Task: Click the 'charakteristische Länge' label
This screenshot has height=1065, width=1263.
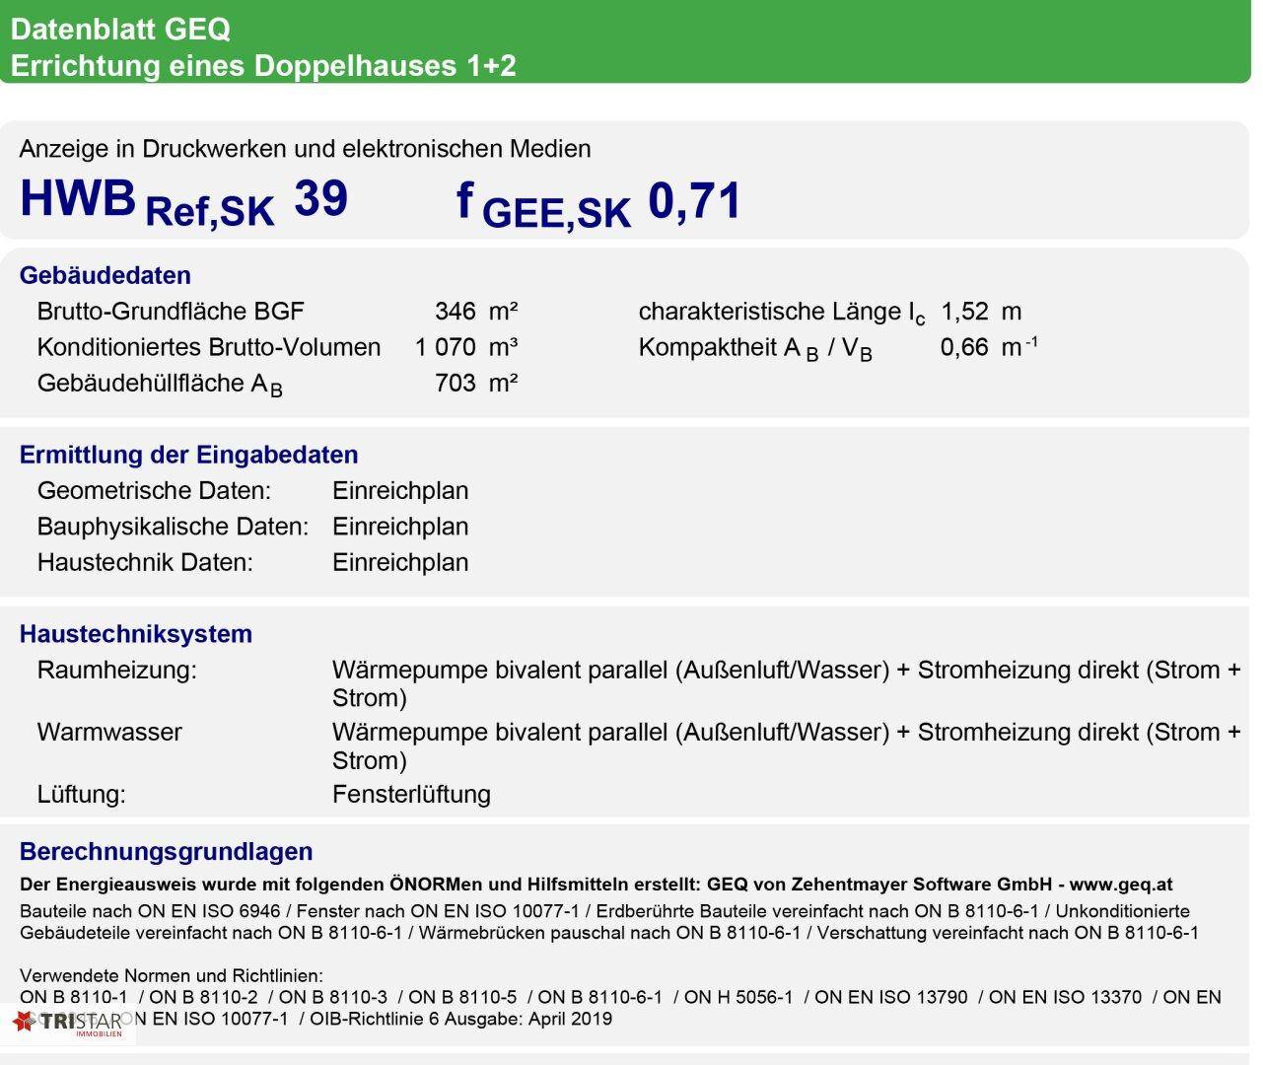Action: [782, 314]
